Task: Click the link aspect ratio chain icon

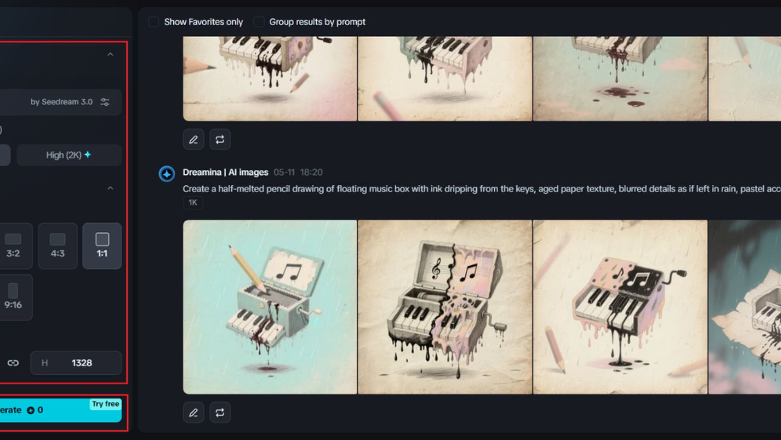Action: coord(13,363)
